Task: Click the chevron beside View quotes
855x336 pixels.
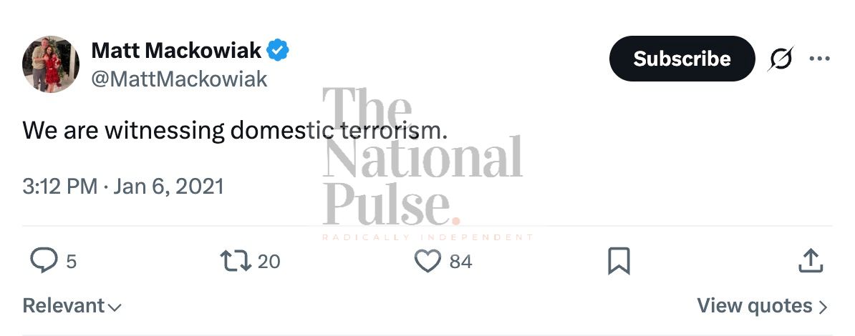Action: pos(823,307)
